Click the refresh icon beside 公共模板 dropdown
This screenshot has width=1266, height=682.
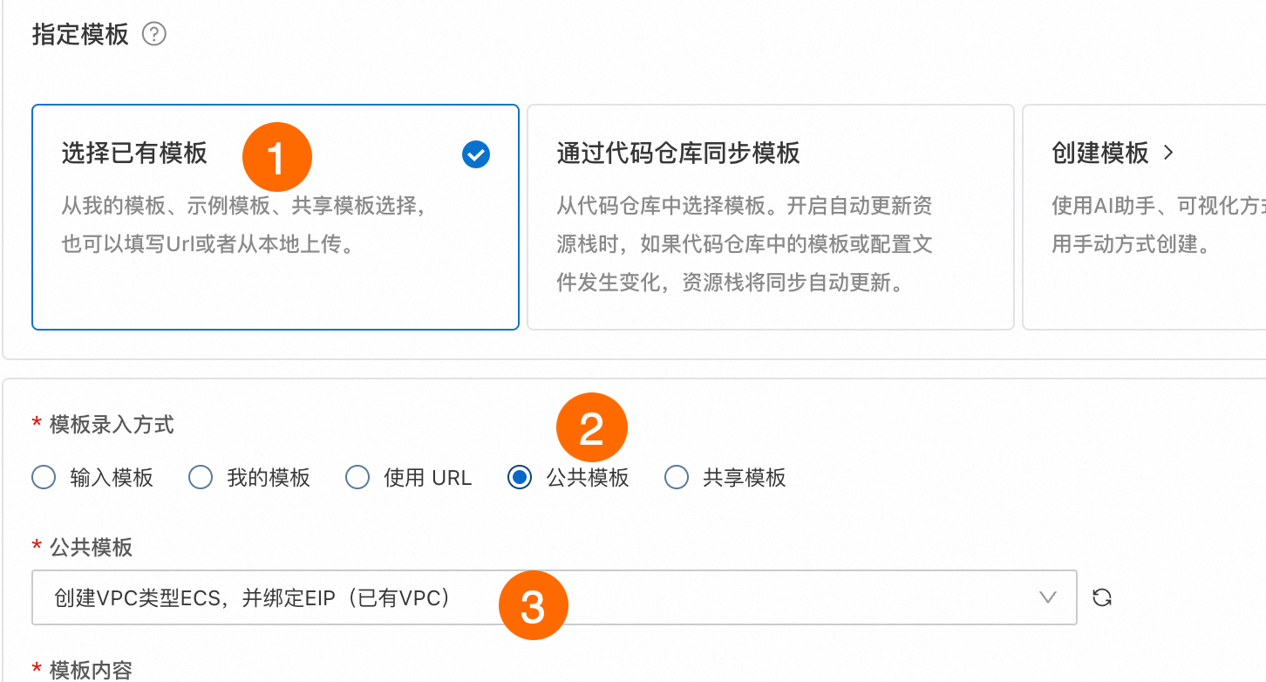pyautogui.click(x=1102, y=598)
